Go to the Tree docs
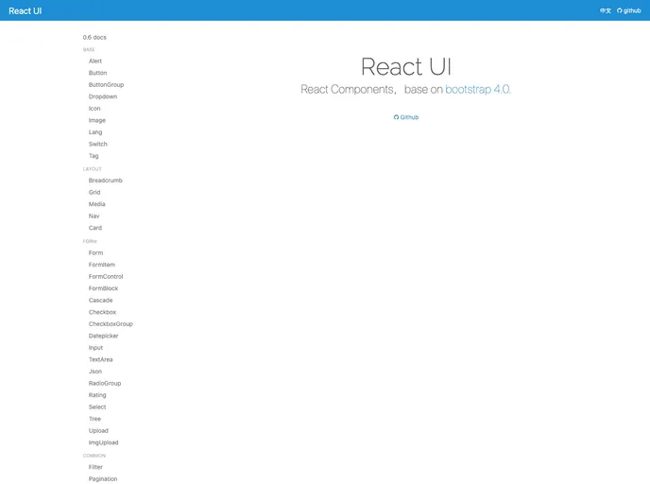 (94, 419)
